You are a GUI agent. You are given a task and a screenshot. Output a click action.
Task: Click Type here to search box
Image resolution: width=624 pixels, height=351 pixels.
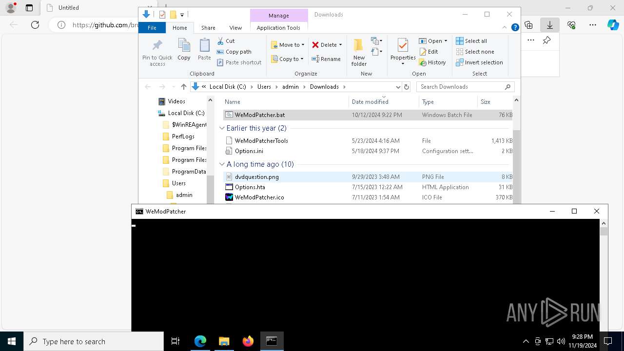point(94,341)
